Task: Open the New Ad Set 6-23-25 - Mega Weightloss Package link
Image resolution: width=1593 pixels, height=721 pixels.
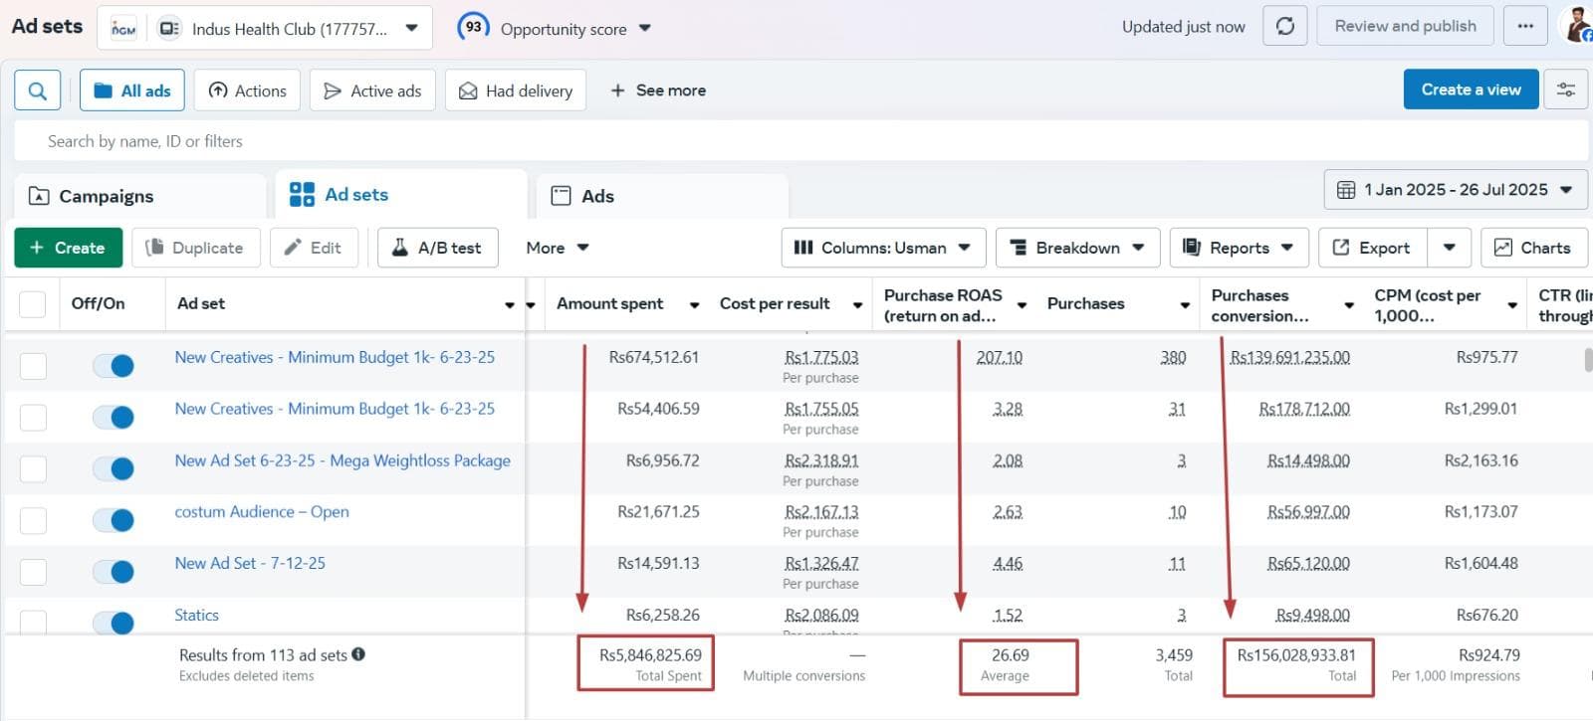Action: click(342, 460)
